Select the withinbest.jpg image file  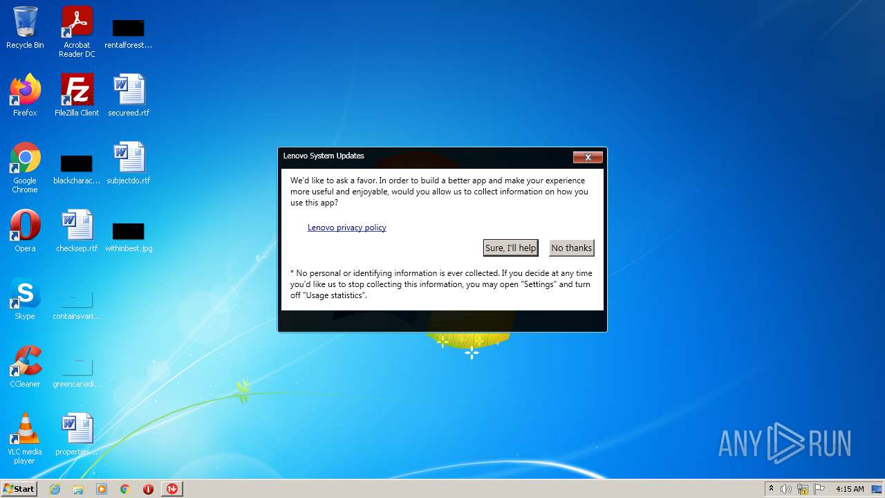[129, 237]
